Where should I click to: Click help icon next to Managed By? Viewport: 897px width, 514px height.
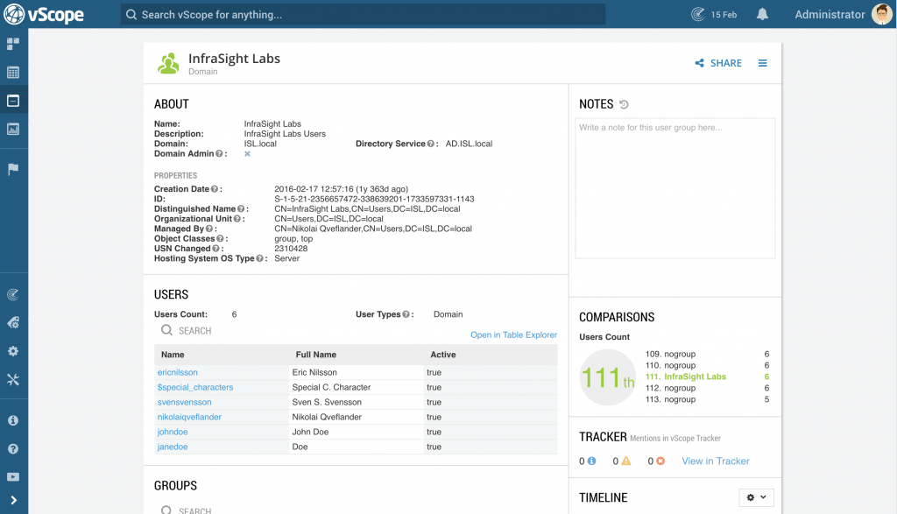click(x=209, y=229)
